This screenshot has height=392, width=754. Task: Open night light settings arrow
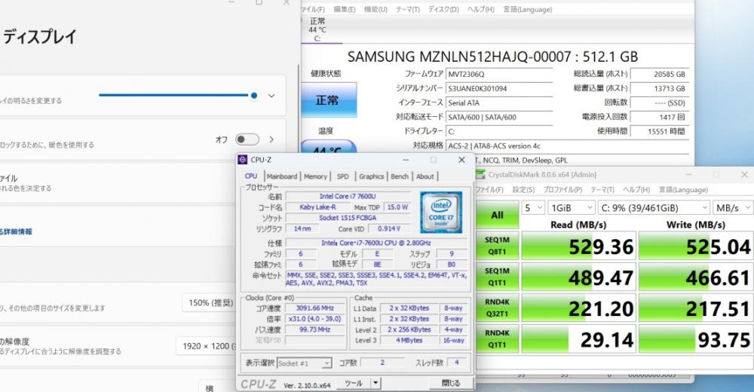(271, 139)
